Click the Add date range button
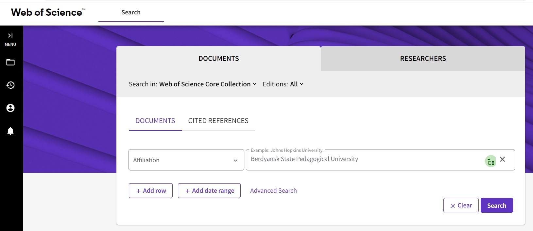 coord(209,191)
